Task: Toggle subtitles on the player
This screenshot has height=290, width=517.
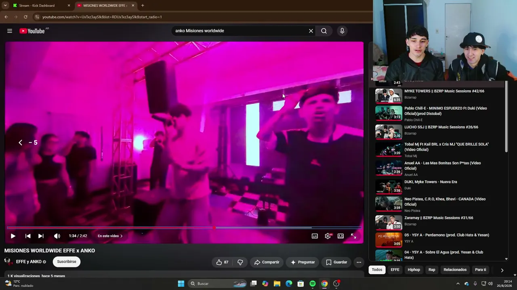Action: coord(315,236)
